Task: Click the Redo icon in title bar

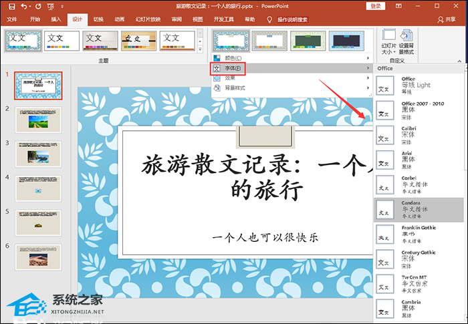Action: [x=38, y=6]
